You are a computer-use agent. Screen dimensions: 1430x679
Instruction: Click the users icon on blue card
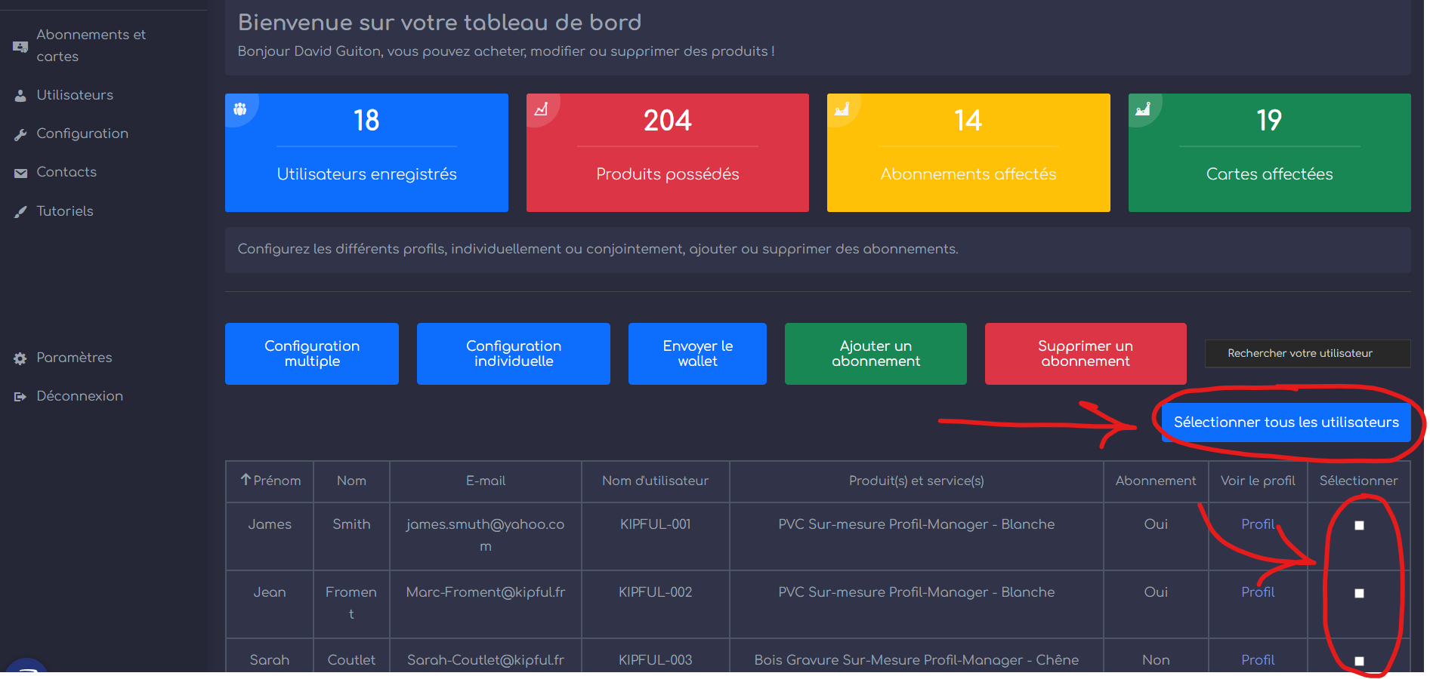tap(240, 109)
